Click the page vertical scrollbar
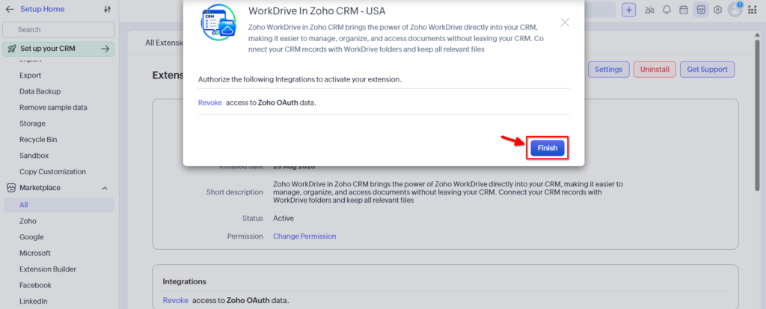766x309 pixels. 758,115
